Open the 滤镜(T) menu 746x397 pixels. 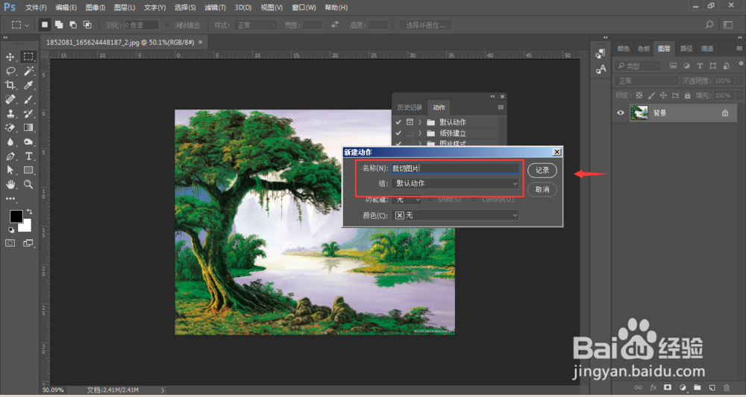point(216,7)
